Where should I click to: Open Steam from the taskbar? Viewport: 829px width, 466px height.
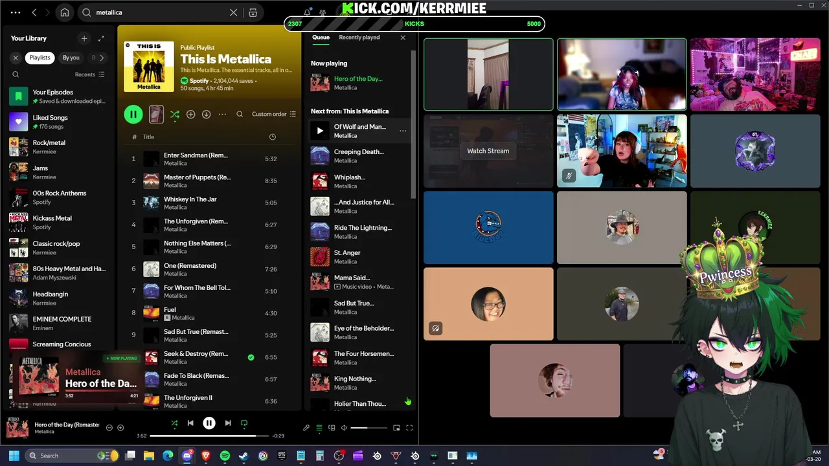point(244,456)
